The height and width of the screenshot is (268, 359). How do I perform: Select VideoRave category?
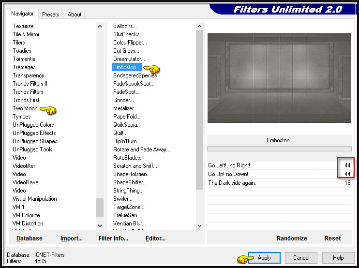[x=26, y=182]
